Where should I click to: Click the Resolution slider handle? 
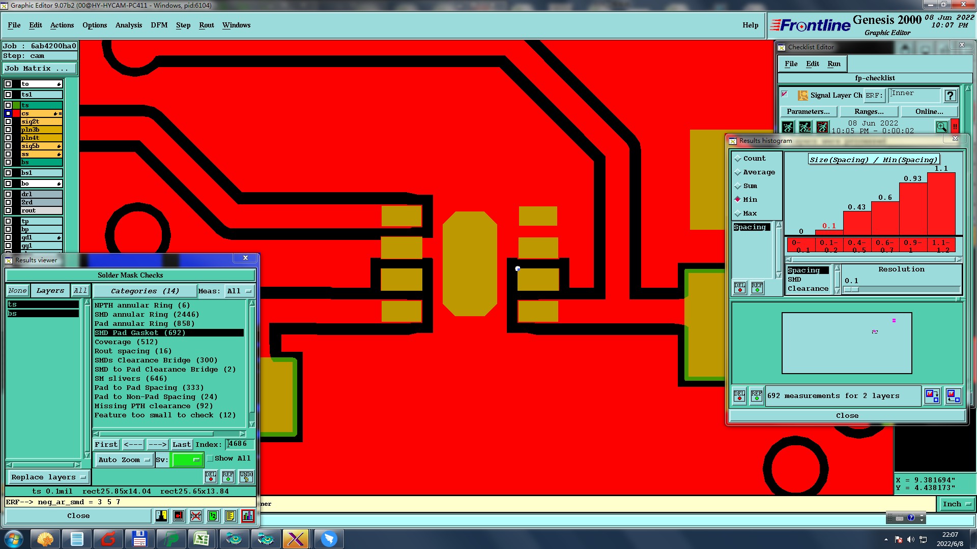851,290
